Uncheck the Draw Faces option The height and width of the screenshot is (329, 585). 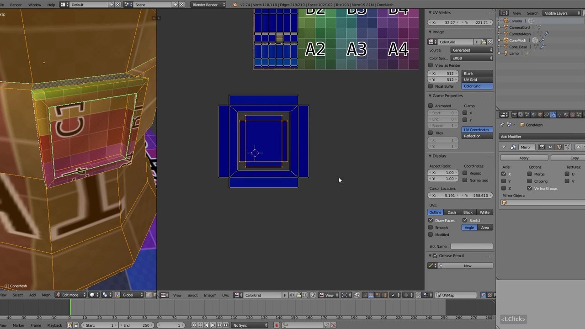coord(431,220)
